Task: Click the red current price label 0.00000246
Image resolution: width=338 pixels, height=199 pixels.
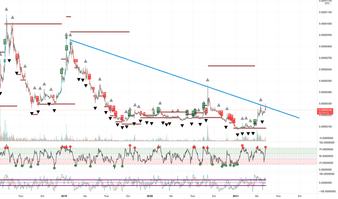Action: (326, 110)
